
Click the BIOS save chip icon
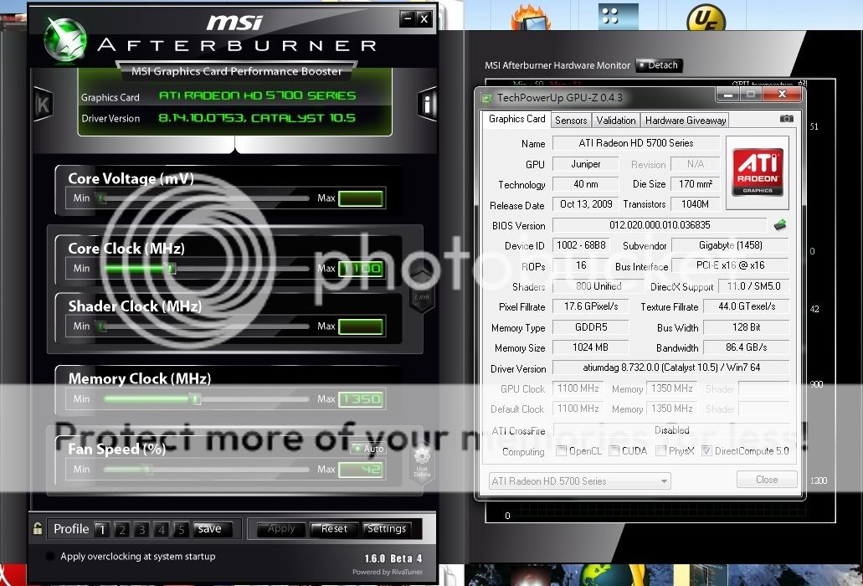click(x=779, y=225)
